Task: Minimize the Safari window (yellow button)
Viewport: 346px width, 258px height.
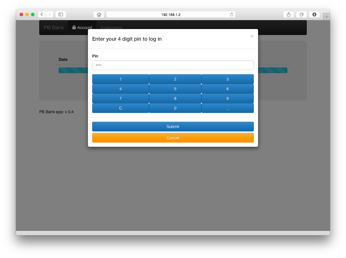Action: coord(27,15)
